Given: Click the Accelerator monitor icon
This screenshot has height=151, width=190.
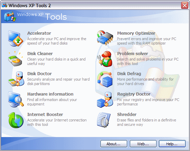Looking at the screenshot, I should pos(16,38).
